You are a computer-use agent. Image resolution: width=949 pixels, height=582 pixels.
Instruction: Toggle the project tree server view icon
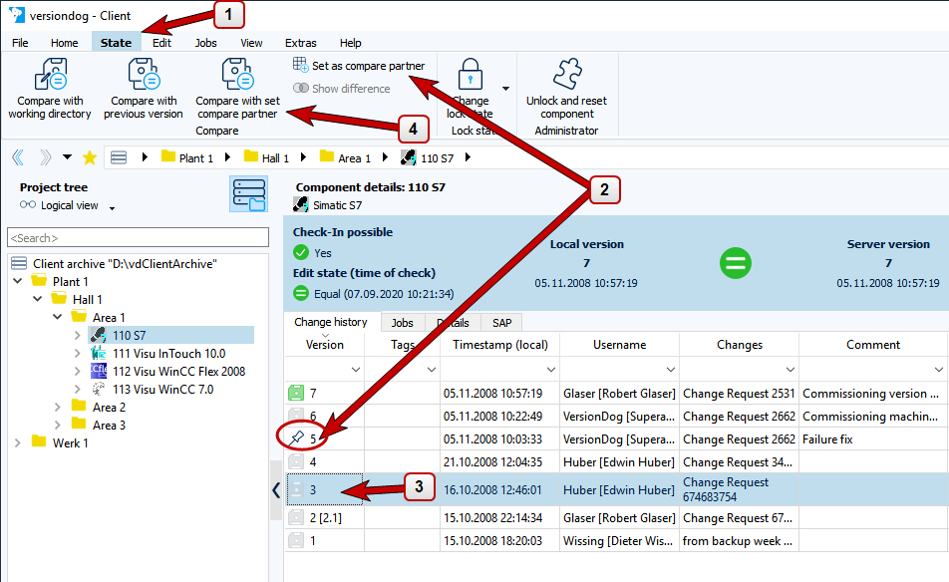tap(248, 194)
